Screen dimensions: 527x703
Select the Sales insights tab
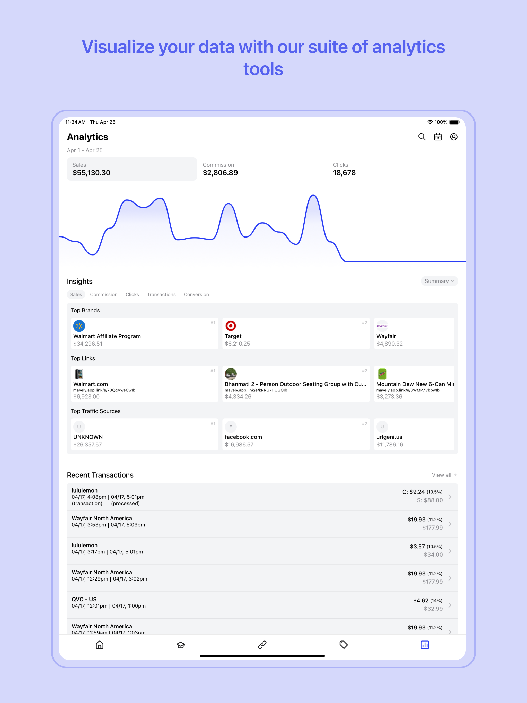click(76, 294)
